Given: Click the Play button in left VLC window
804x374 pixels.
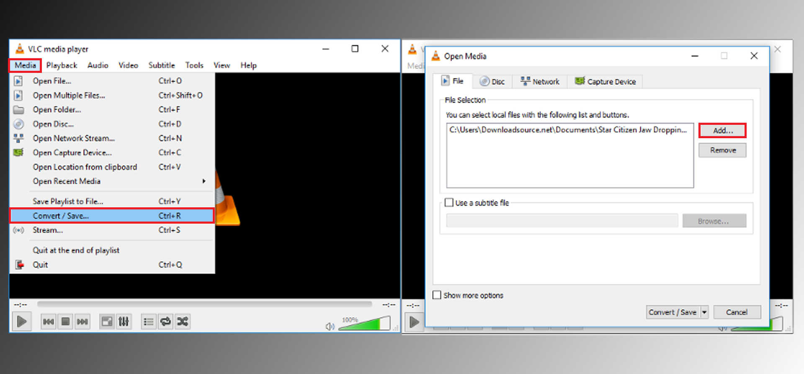Looking at the screenshot, I should tap(21, 322).
